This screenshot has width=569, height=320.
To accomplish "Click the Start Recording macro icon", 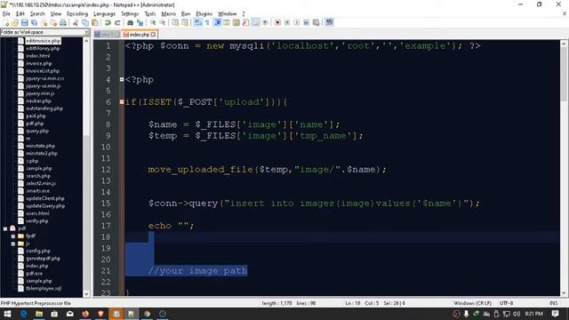I will [277, 22].
